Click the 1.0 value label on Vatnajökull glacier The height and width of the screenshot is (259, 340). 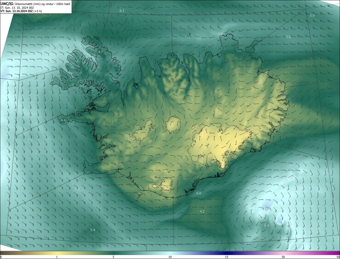pos(203,134)
